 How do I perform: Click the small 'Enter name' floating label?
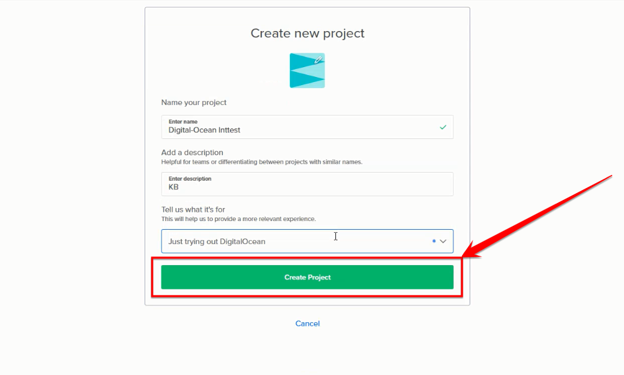coord(183,122)
